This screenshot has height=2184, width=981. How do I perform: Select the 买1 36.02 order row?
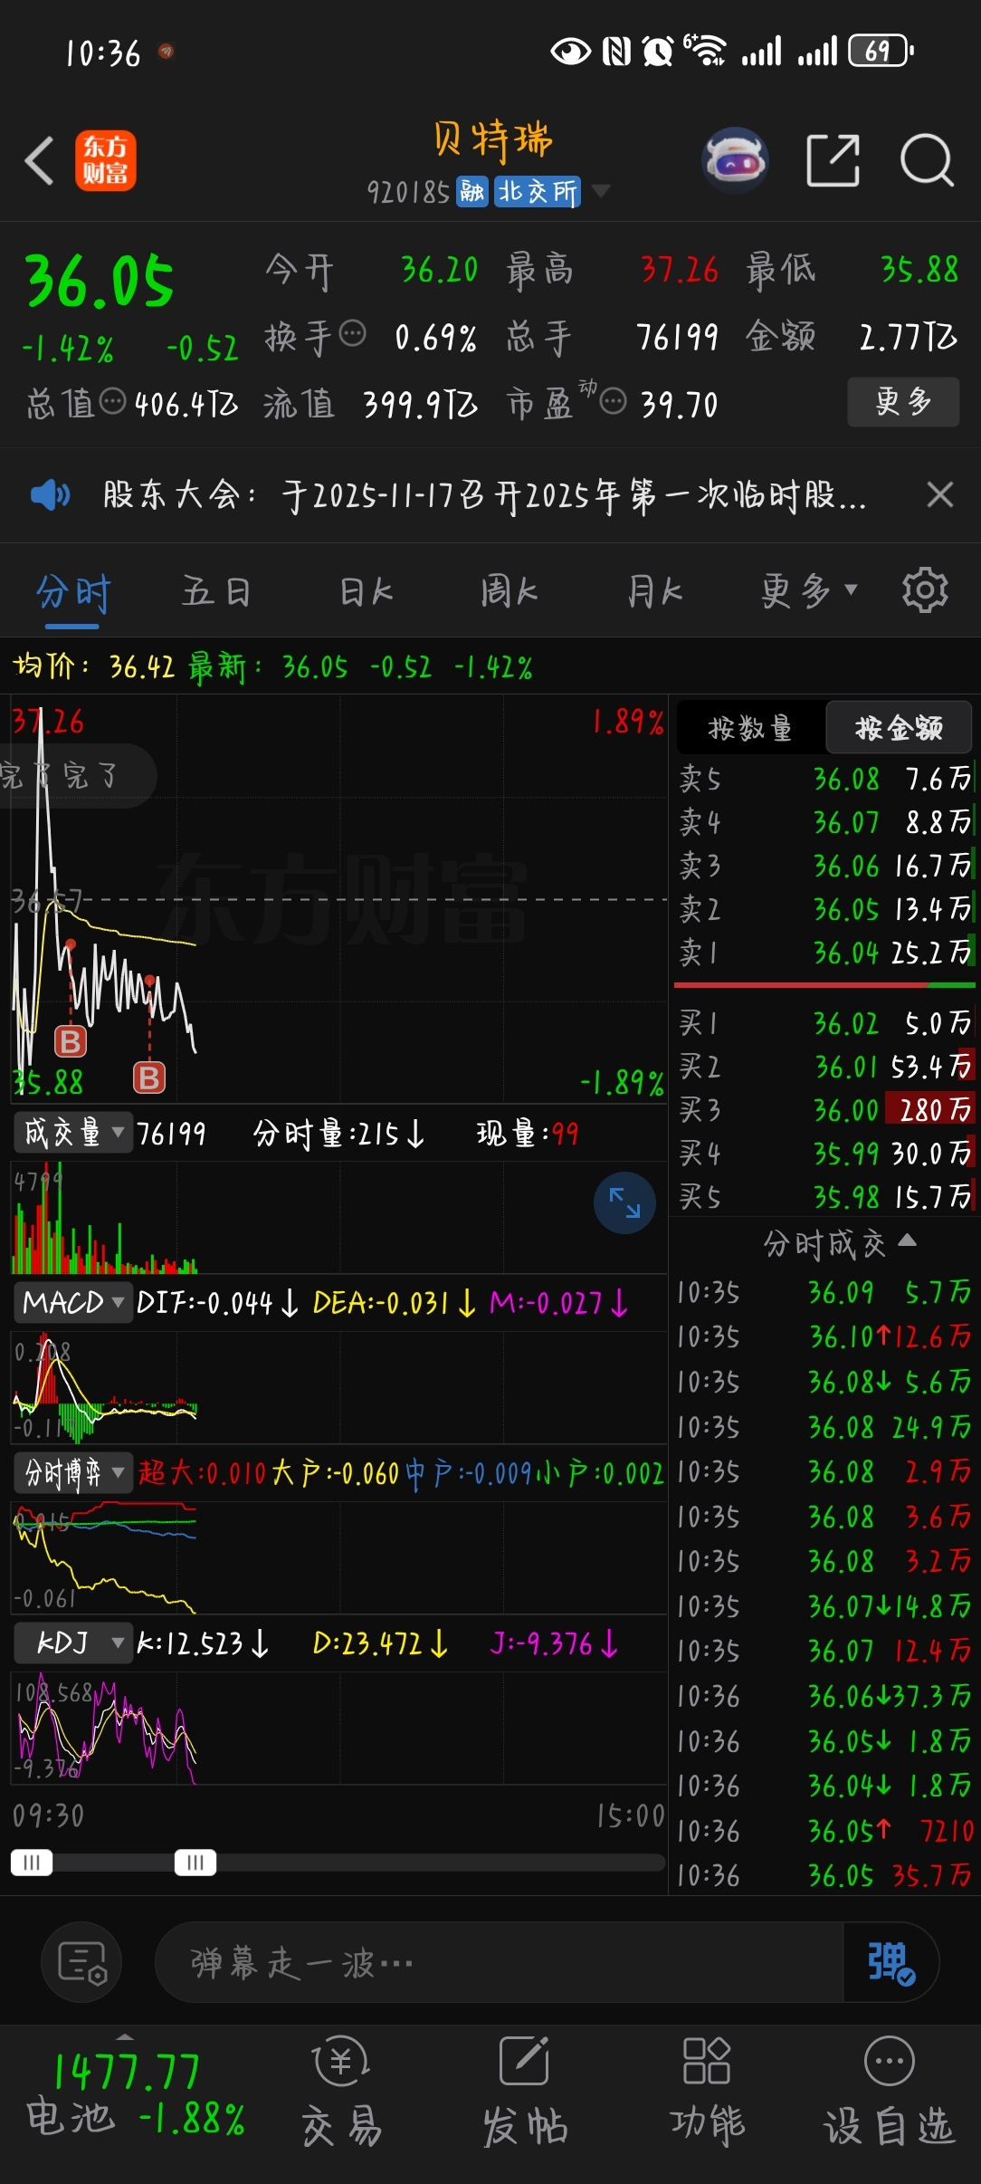825,1023
